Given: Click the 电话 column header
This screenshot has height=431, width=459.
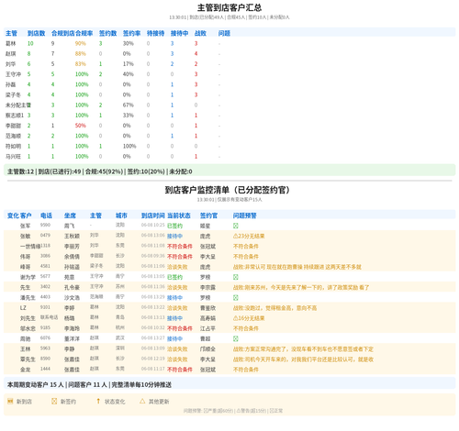Looking at the screenshot, I should [46, 215].
